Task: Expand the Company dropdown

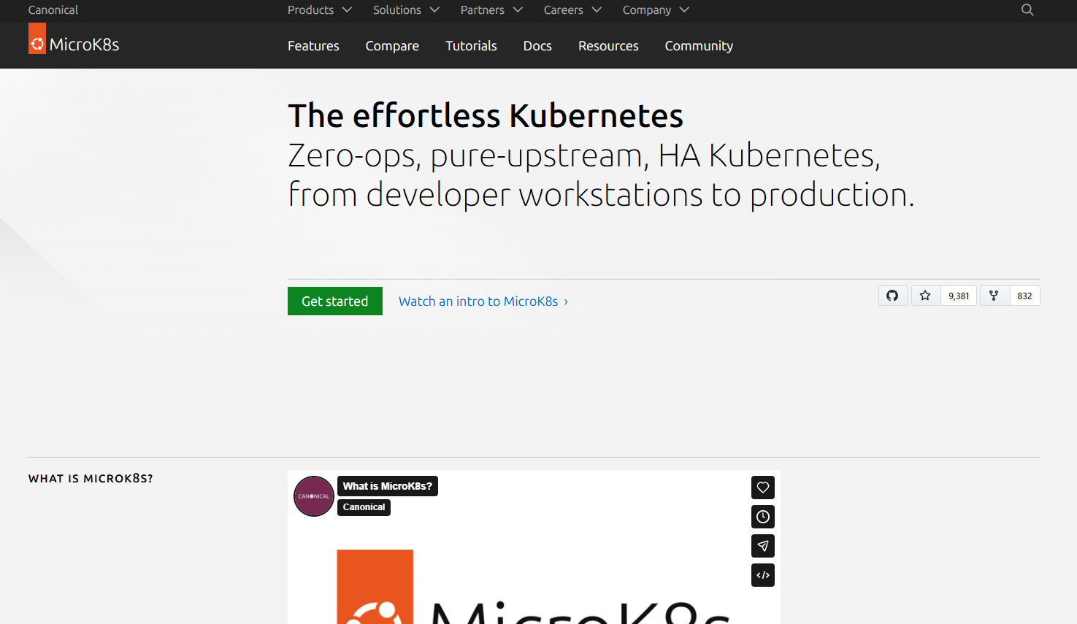Action: coord(656,10)
